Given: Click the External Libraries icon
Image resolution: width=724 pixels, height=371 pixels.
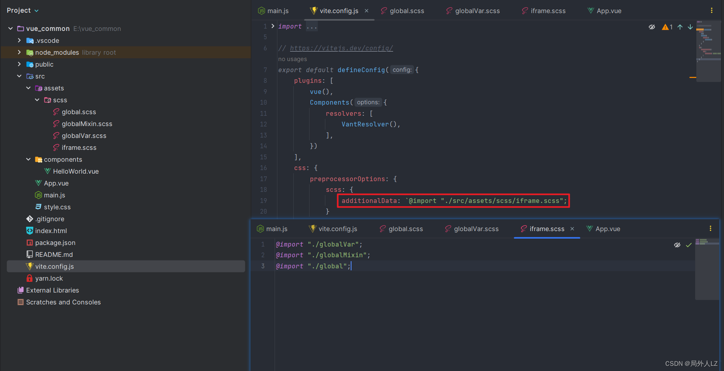Looking at the screenshot, I should coord(21,290).
